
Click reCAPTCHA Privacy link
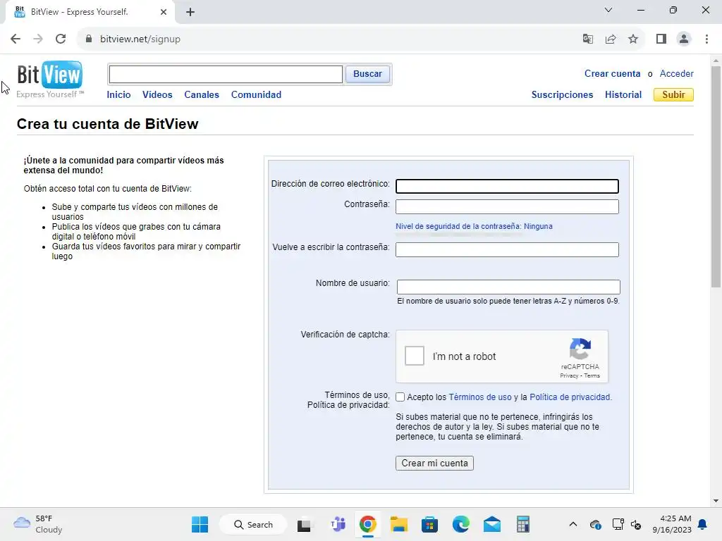pos(569,375)
